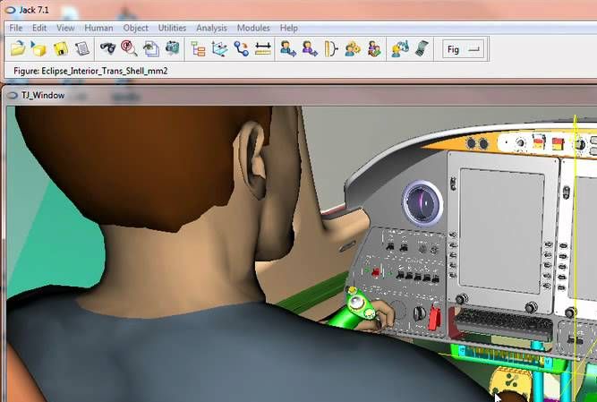Open the object hierarchy tree icon
The image size is (597, 402).
(x=198, y=48)
